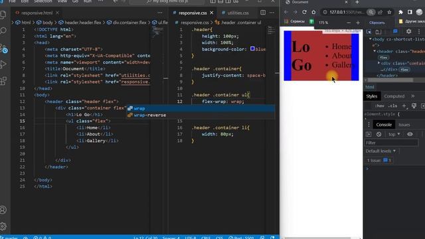425x239 pixels.
Task: Open the 1 issue indicator in console
Action: click(x=379, y=161)
